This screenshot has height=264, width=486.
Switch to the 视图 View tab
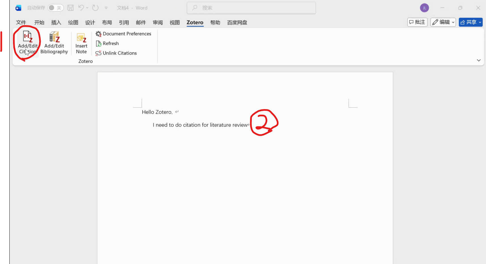point(175,23)
